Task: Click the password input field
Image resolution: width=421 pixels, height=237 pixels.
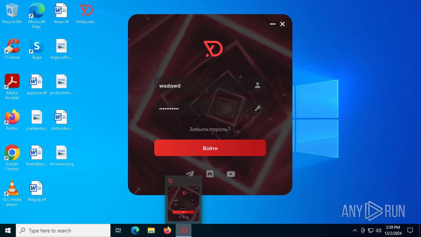Action: [210, 108]
